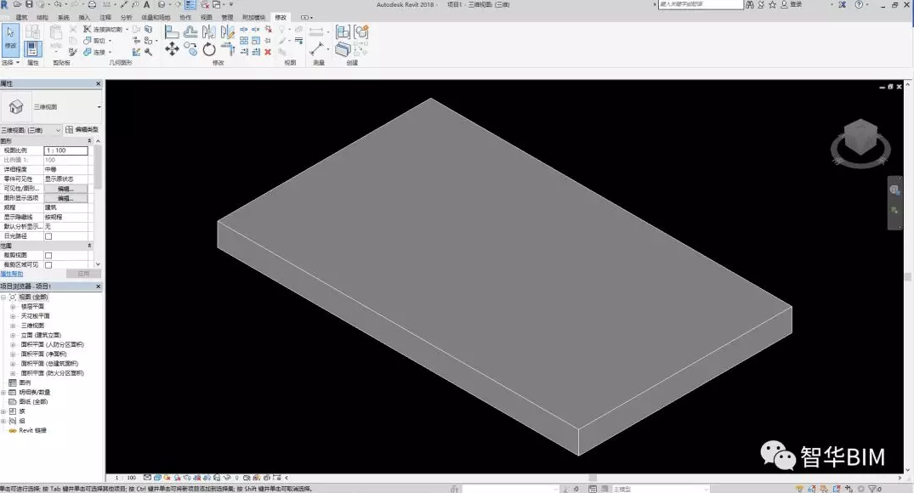Click the Properties panel vertical scrollbar
Image resolution: width=914 pixels, height=493 pixels.
(98, 170)
